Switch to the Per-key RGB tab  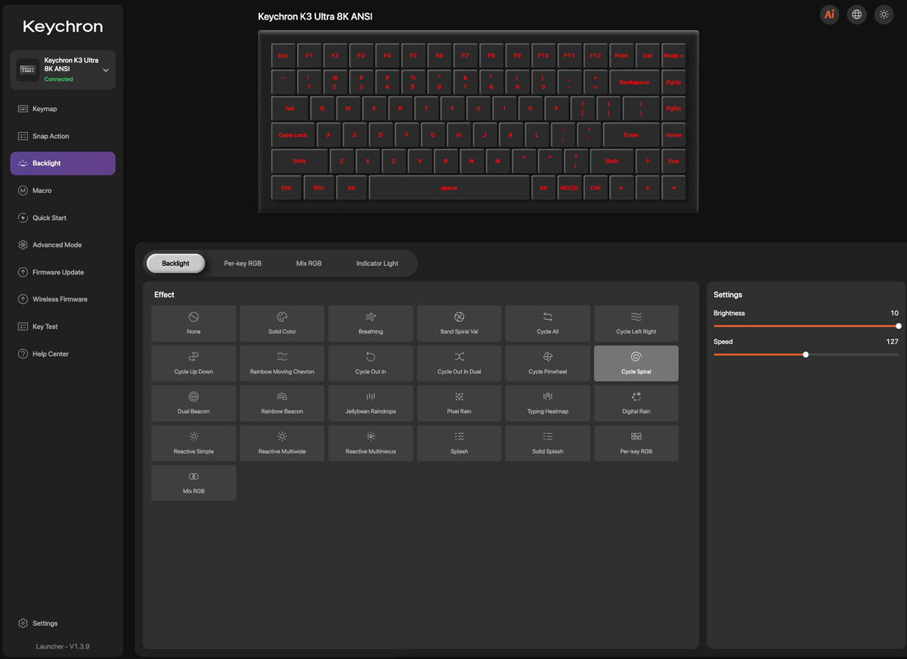pyautogui.click(x=243, y=263)
